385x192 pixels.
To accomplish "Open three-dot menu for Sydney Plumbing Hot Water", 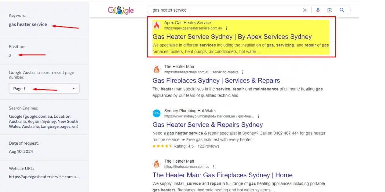I will point(258,116).
